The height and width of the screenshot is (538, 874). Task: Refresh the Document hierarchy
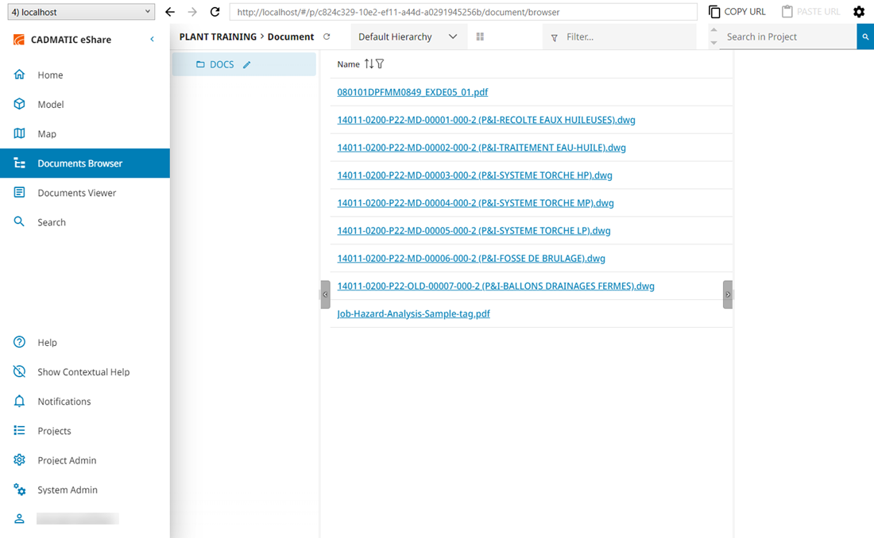(327, 37)
